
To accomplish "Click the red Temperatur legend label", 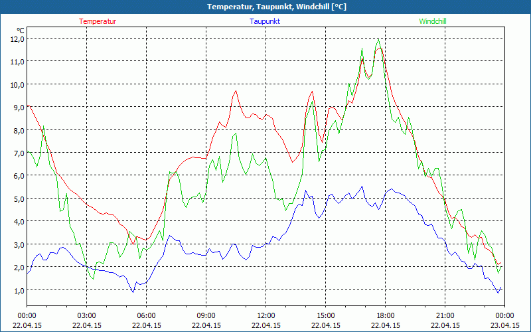I will click(98, 21).
